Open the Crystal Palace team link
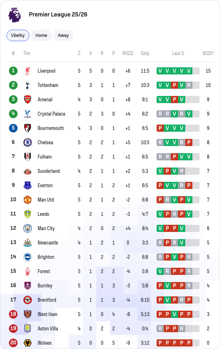 tap(52, 114)
